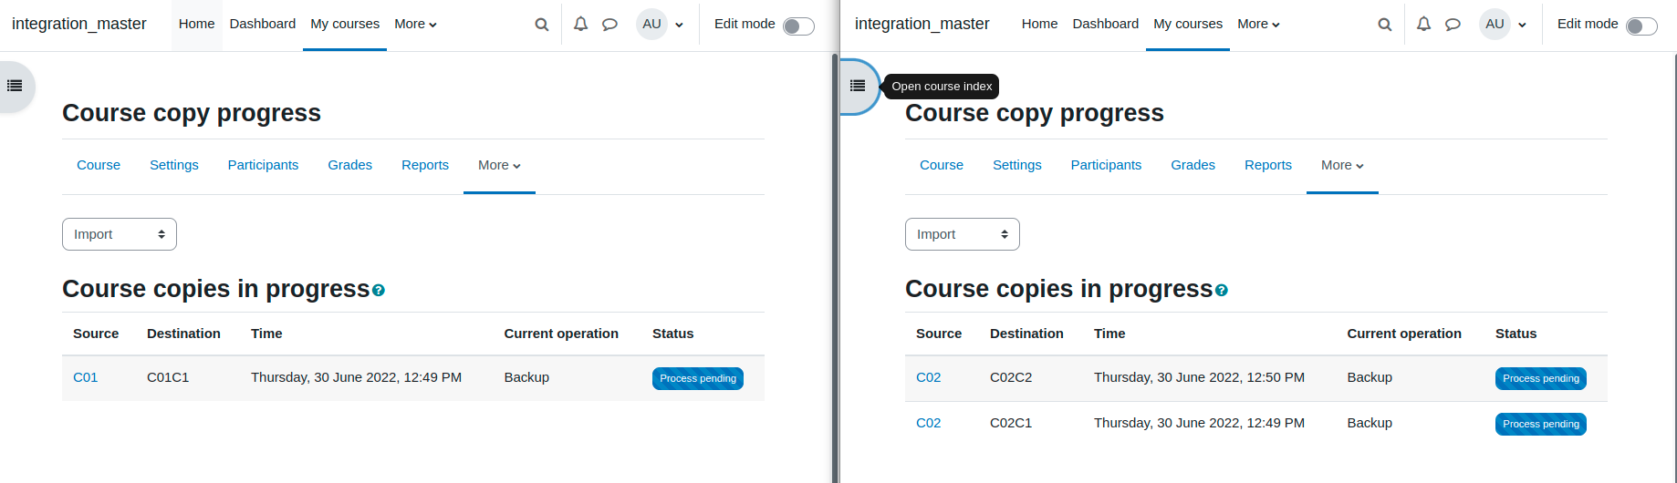Image resolution: width=1677 pixels, height=483 pixels.
Task: Click 12:50 PM time cell for C02C2
Action: pyautogui.click(x=1199, y=378)
